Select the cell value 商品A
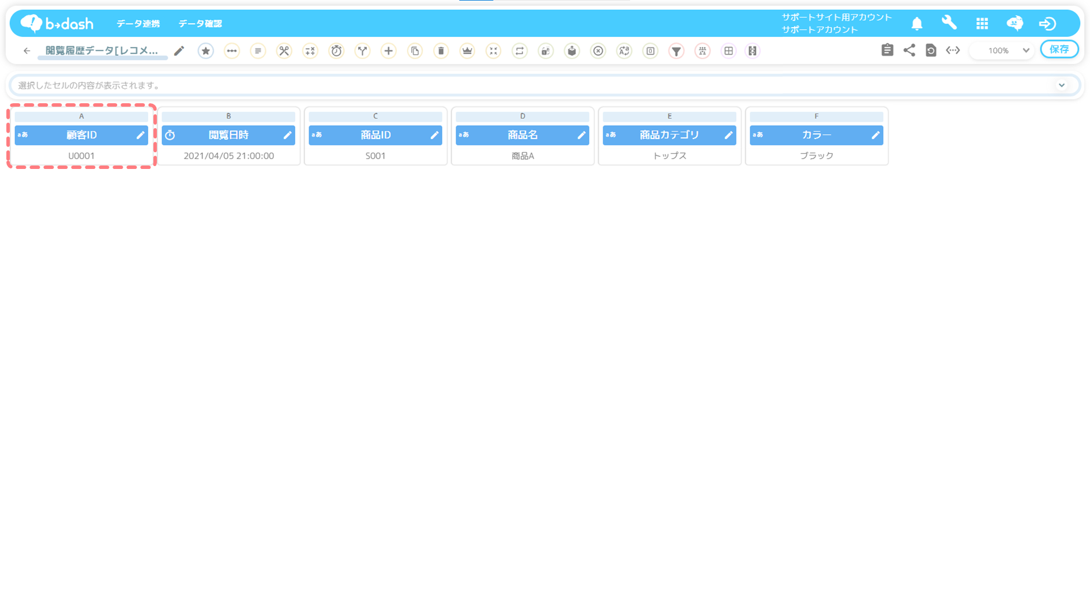The image size is (1090, 613). (x=523, y=156)
